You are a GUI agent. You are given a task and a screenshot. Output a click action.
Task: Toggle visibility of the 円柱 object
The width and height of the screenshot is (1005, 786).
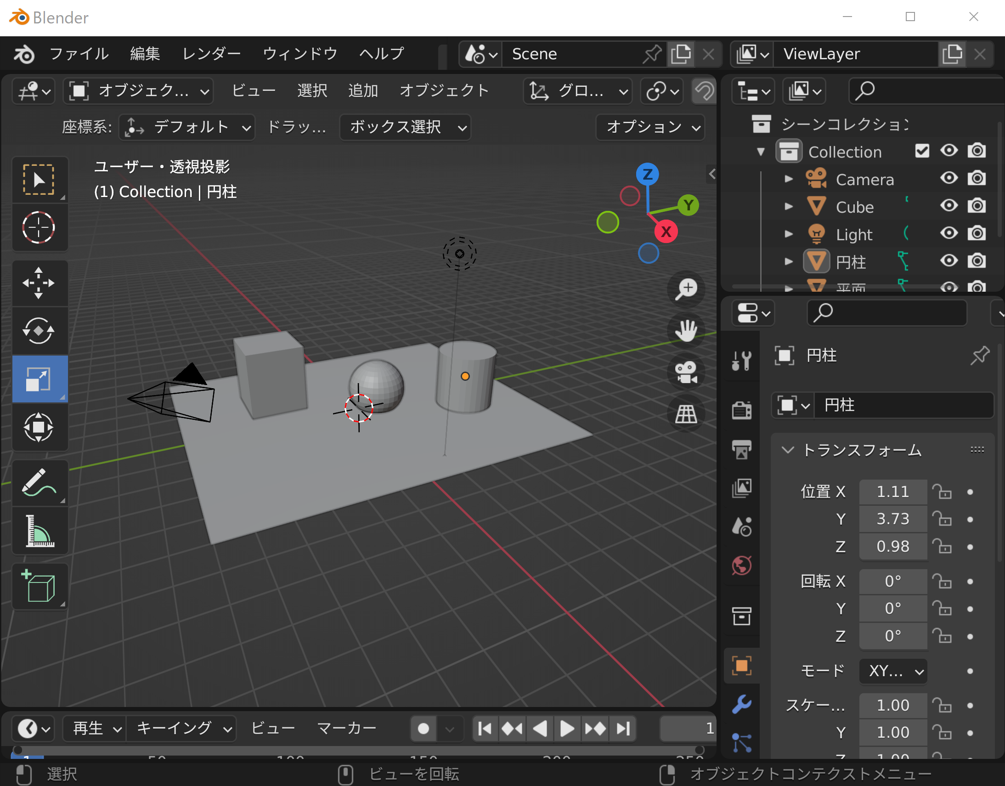coord(948,260)
